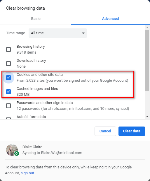Check the Download history checkbox
This screenshot has width=150, height=181.
(8, 64)
